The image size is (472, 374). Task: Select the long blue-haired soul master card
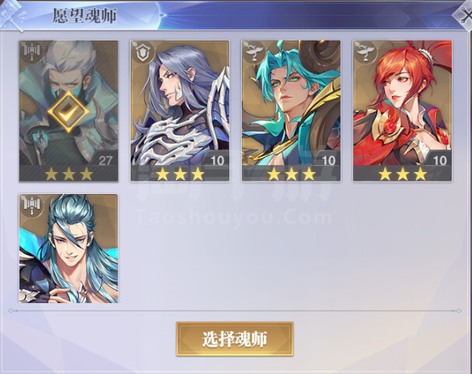(68, 249)
